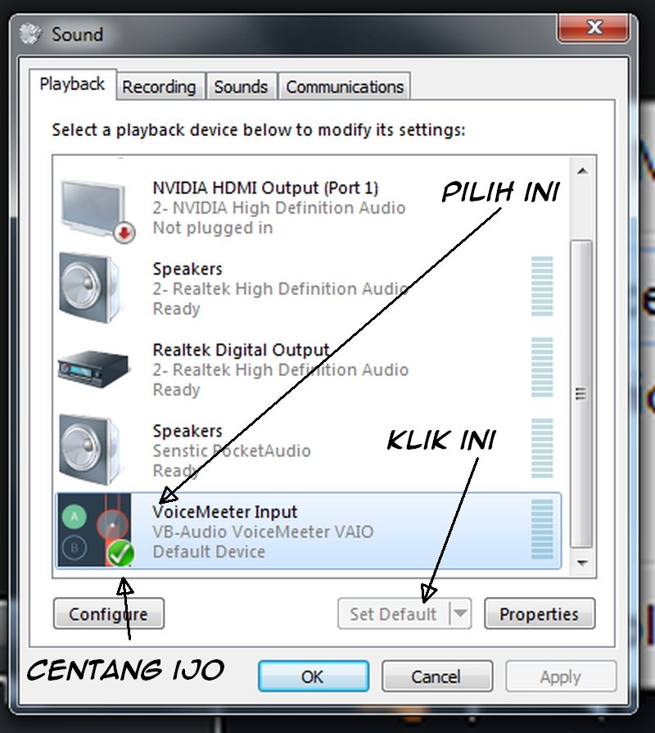Close the Sound dialog window
The width and height of the screenshot is (655, 733).
(x=594, y=28)
